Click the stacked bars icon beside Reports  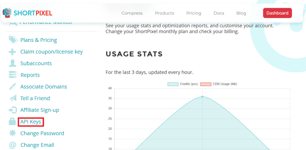(x=13, y=75)
